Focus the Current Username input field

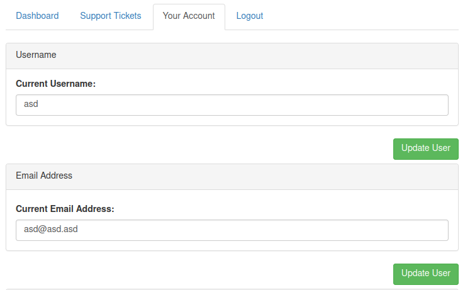(232, 105)
